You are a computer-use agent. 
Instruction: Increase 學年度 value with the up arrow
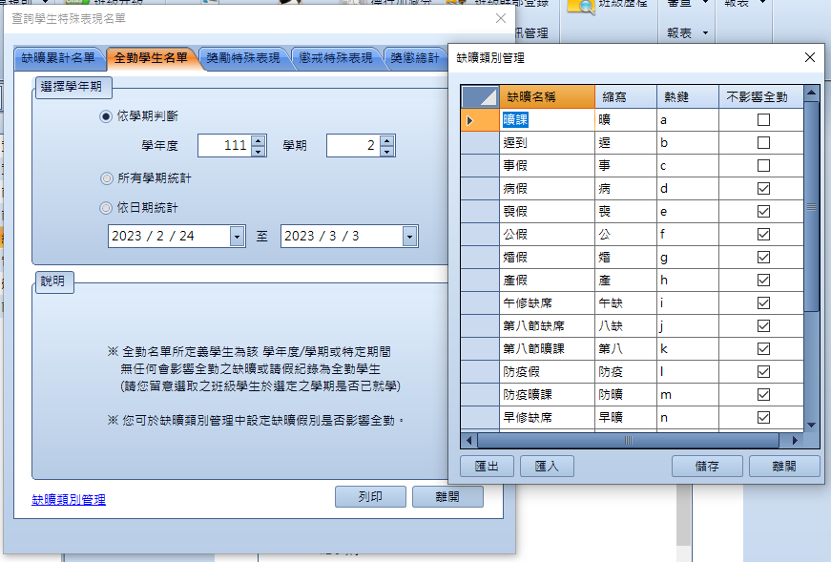pyautogui.click(x=258, y=140)
